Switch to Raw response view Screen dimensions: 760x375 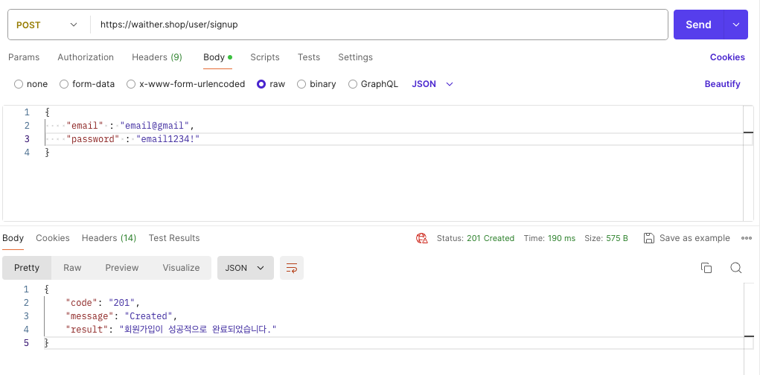(72, 268)
